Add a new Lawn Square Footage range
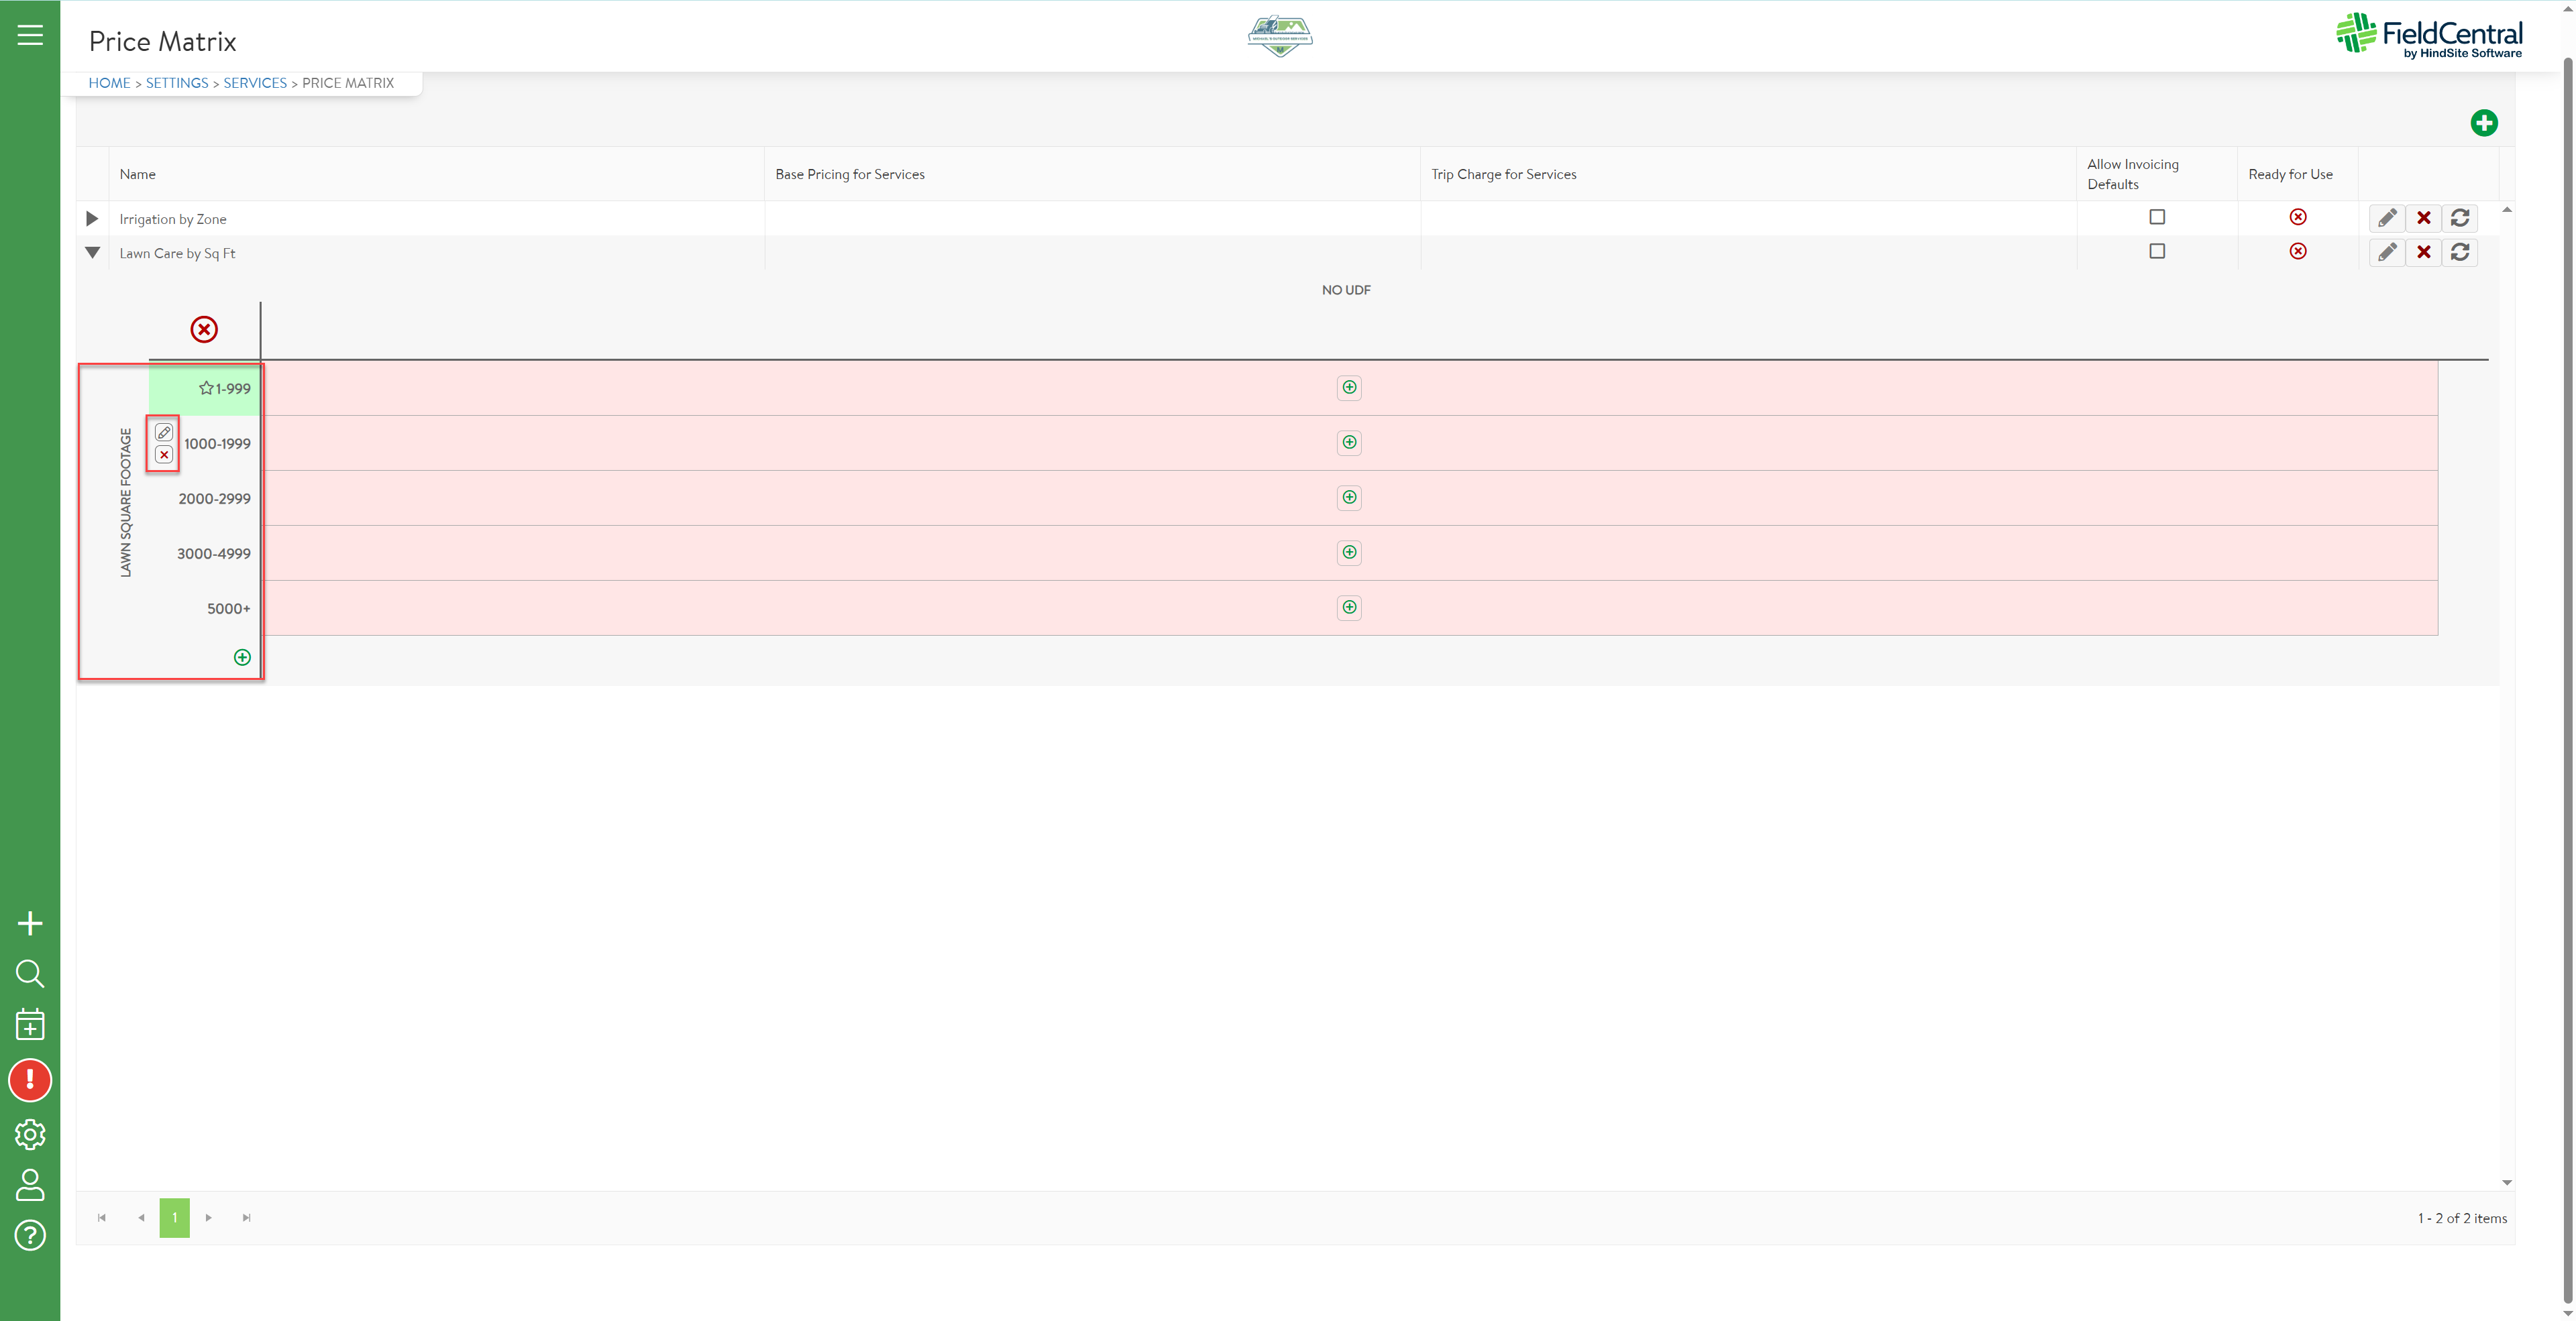This screenshot has height=1321, width=2576. click(242, 658)
